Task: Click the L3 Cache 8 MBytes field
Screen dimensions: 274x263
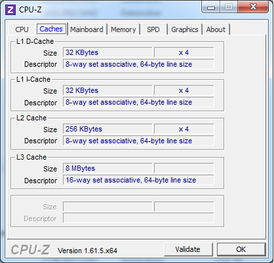Action: click(x=108, y=168)
